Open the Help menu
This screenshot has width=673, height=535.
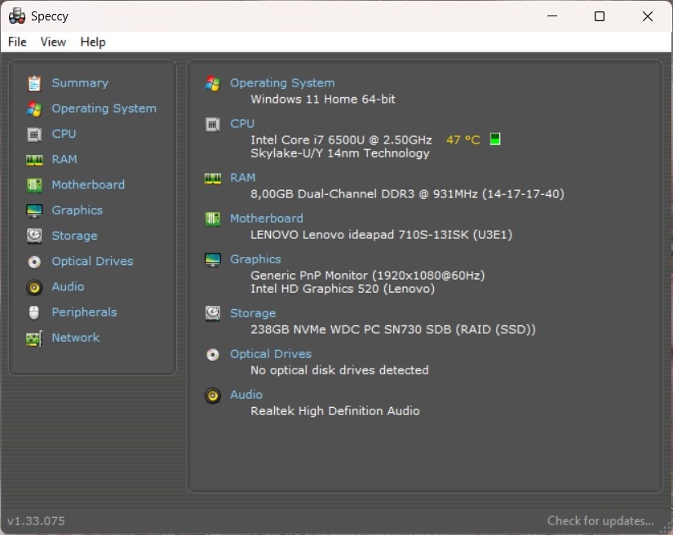(92, 42)
